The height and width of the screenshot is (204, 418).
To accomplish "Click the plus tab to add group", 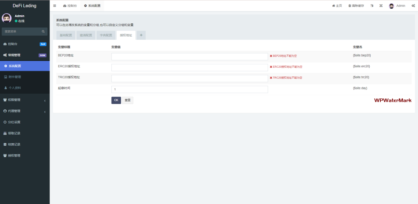I will coord(141,35).
